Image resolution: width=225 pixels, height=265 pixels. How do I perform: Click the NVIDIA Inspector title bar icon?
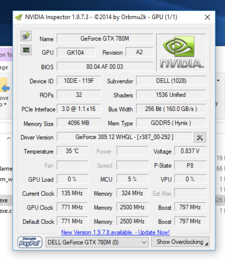click(19, 17)
